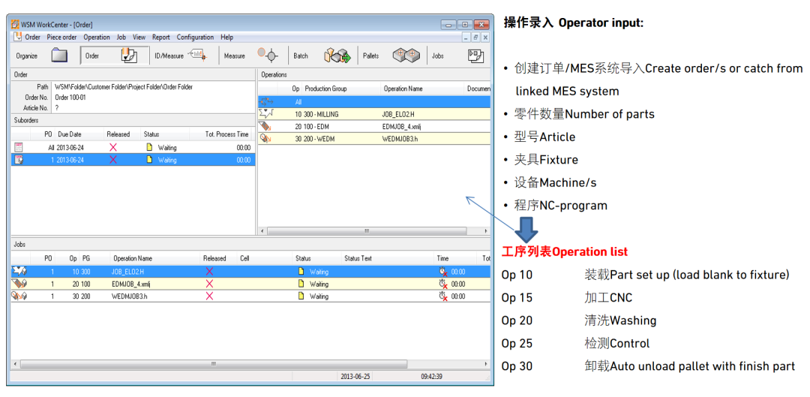Open the Piece order menu
The height and width of the screenshot is (397, 810).
tap(61, 38)
